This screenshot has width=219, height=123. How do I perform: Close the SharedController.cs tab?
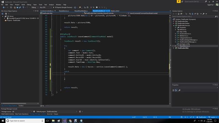(x=109, y=11)
